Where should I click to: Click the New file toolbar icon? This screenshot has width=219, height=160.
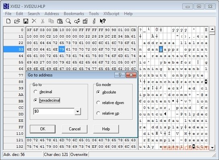coord(8,21)
